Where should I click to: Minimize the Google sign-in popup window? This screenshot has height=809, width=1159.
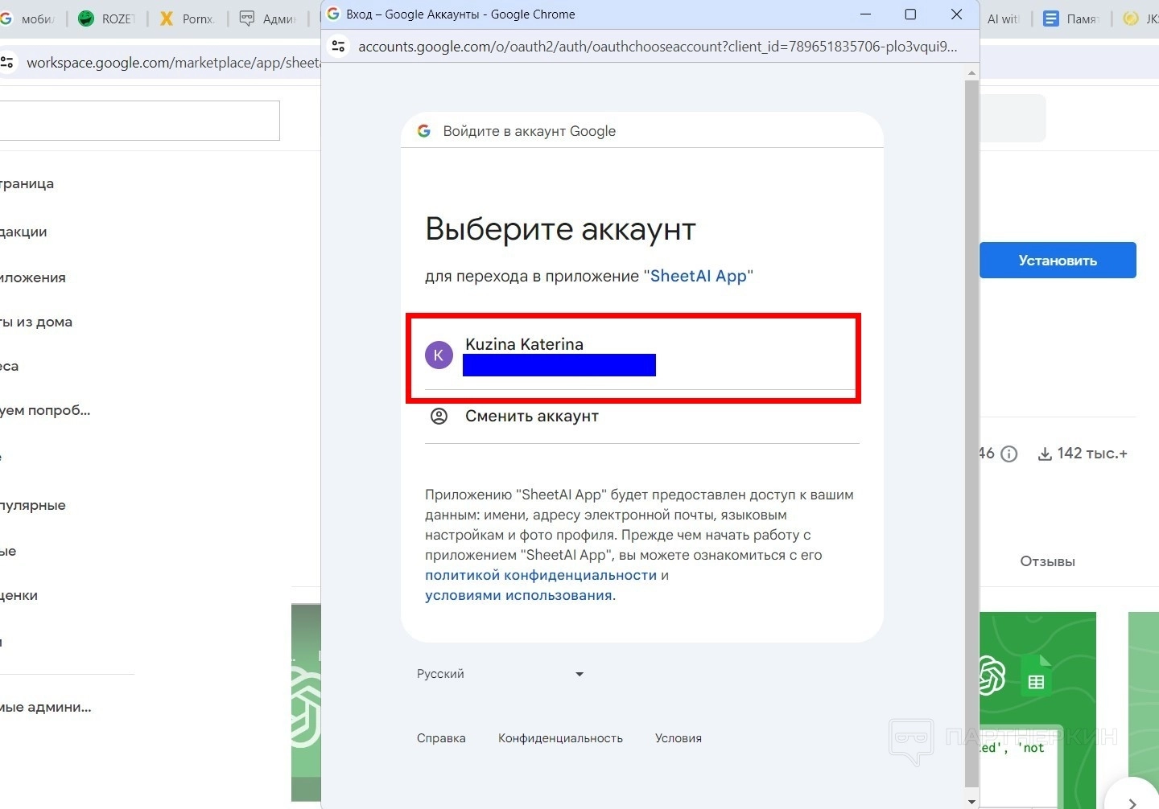[x=866, y=14]
